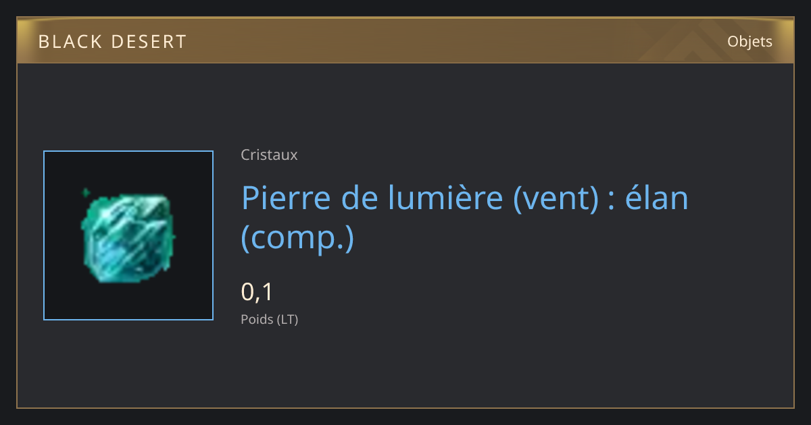Click the (comp.) part of item name
The width and height of the screenshot is (811, 425).
click(297, 238)
